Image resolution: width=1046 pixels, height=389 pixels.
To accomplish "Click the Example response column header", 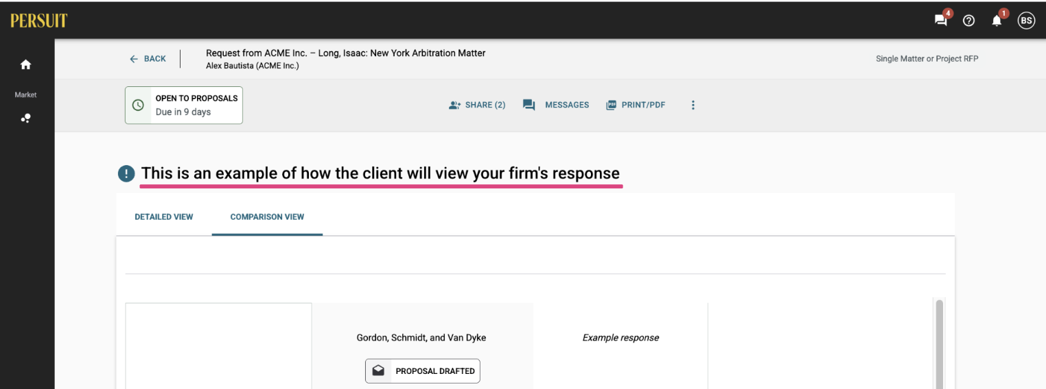I will click(620, 338).
